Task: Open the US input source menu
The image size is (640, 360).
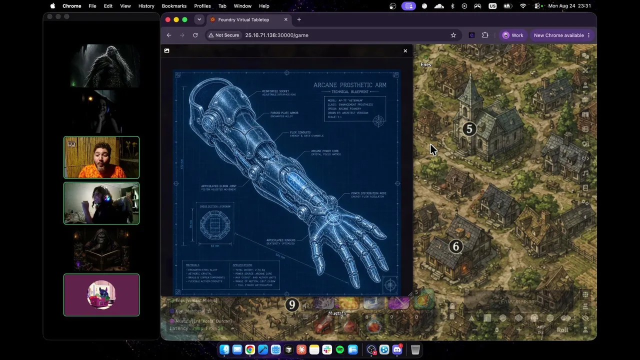Action: click(492, 6)
